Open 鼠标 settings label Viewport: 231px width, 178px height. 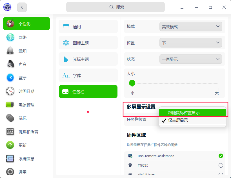coord(23,118)
